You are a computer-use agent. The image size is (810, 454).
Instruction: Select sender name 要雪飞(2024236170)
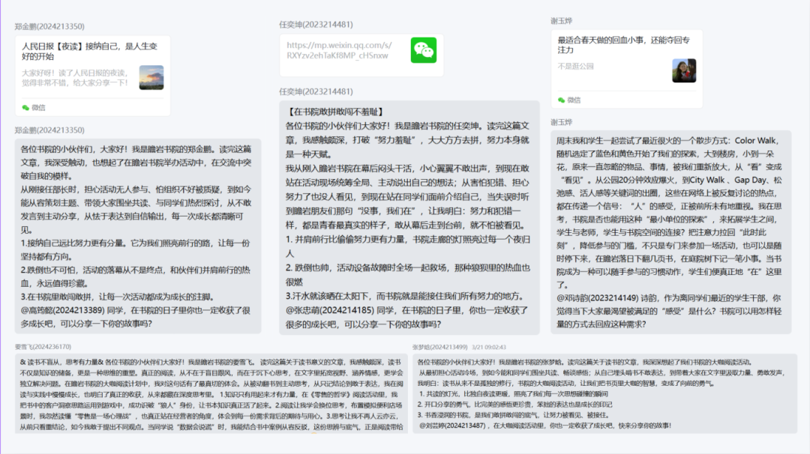pyautogui.click(x=43, y=347)
